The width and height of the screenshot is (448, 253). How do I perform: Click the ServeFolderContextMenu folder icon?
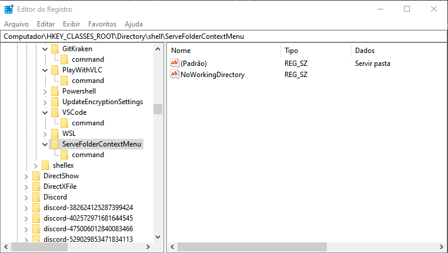point(55,144)
